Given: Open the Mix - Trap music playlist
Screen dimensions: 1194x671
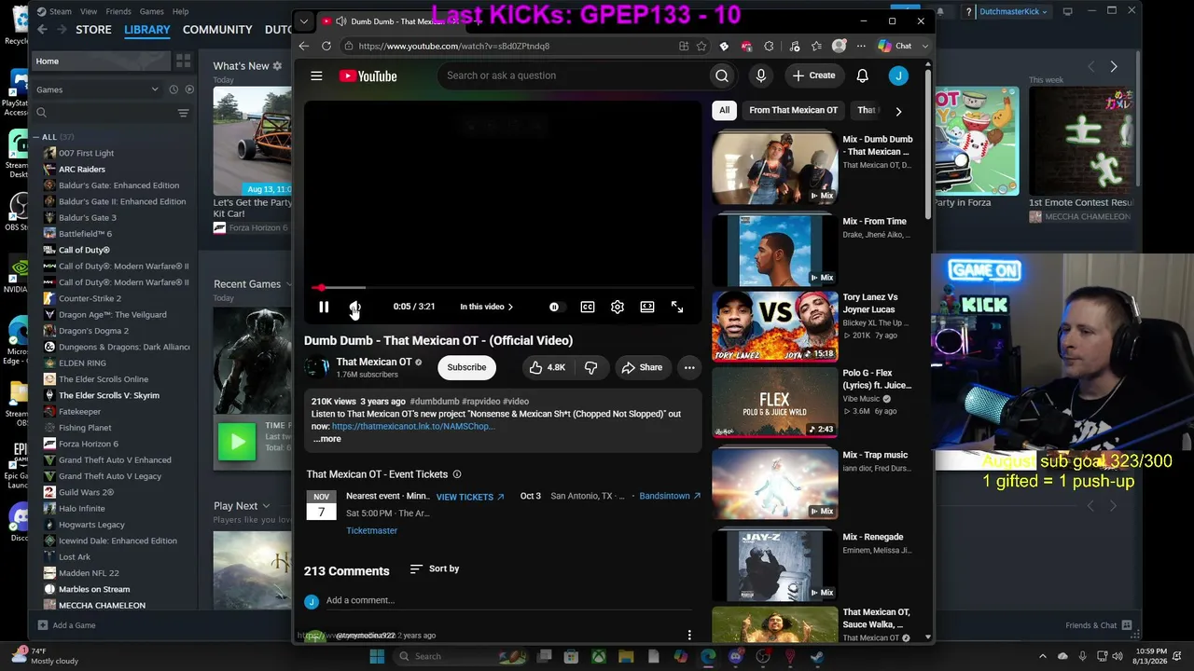Looking at the screenshot, I should tap(775, 484).
